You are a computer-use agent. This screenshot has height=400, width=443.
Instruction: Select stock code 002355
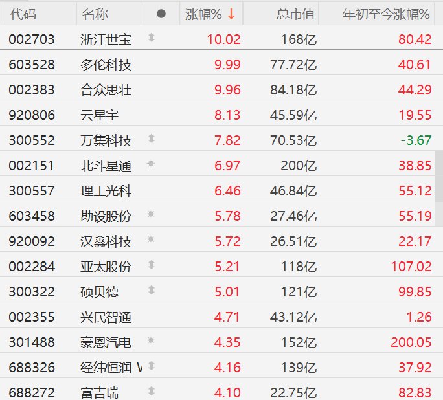pos(32,317)
